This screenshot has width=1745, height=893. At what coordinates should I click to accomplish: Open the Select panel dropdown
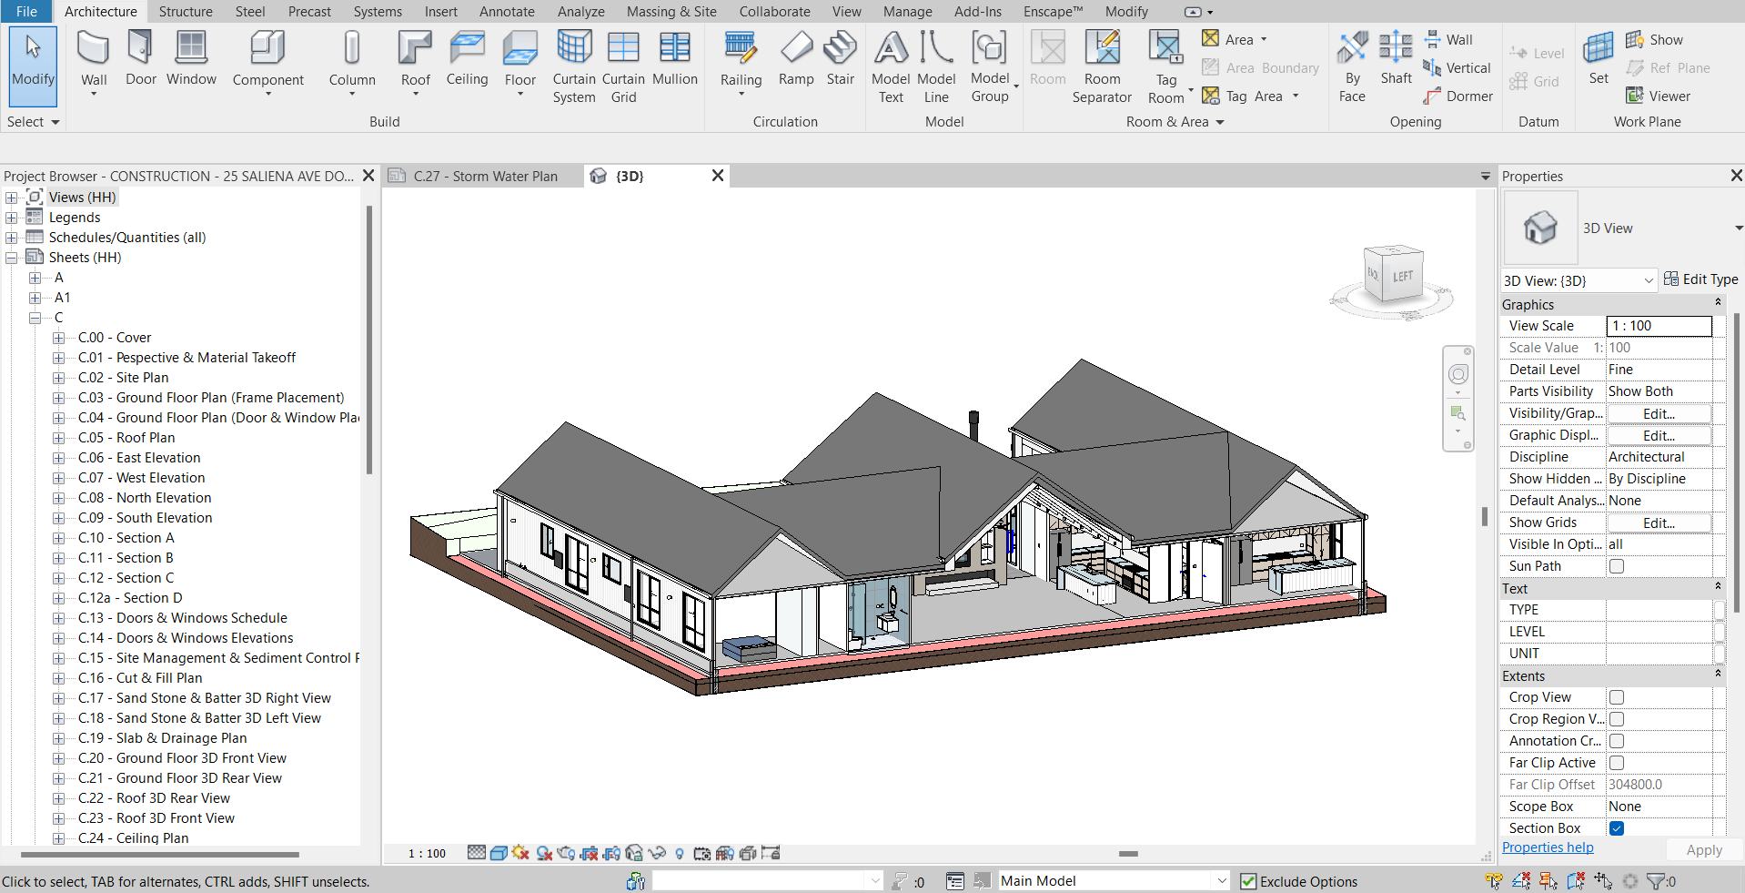click(33, 121)
